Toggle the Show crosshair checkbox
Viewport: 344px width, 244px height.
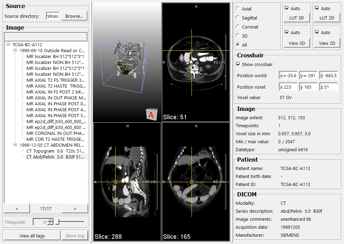[238, 64]
